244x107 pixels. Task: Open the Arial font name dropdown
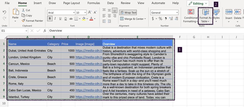pos(74,13)
